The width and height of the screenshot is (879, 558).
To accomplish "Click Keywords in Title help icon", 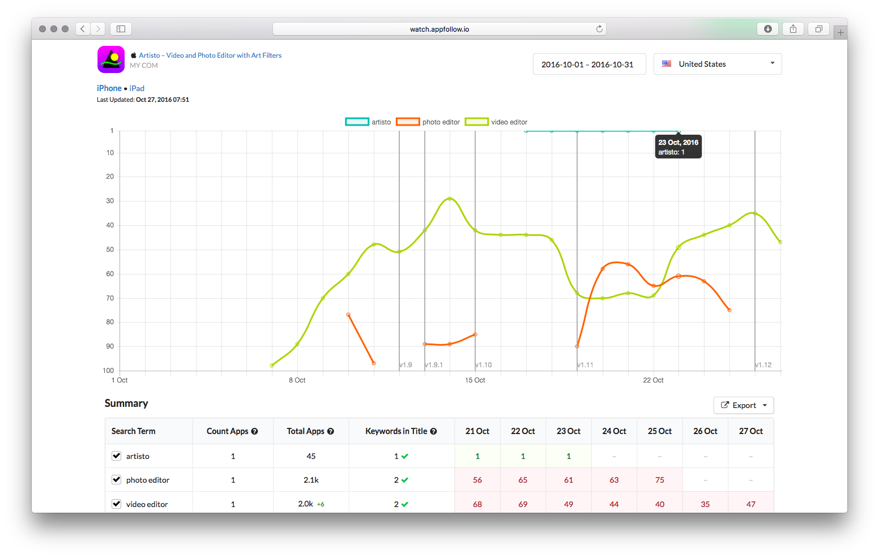I will tap(433, 431).
